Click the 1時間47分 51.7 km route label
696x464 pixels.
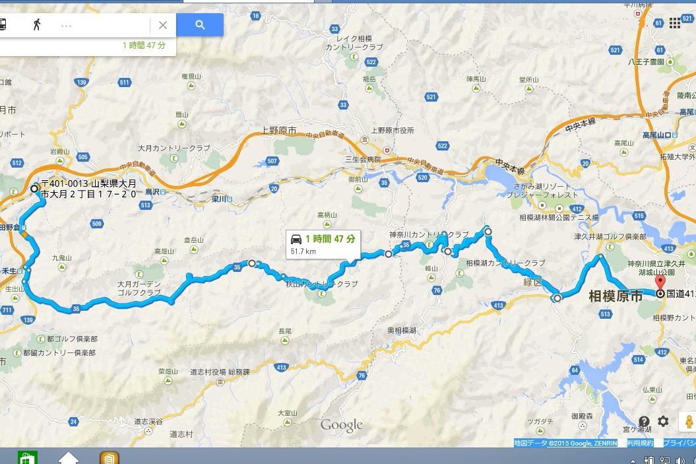323,245
